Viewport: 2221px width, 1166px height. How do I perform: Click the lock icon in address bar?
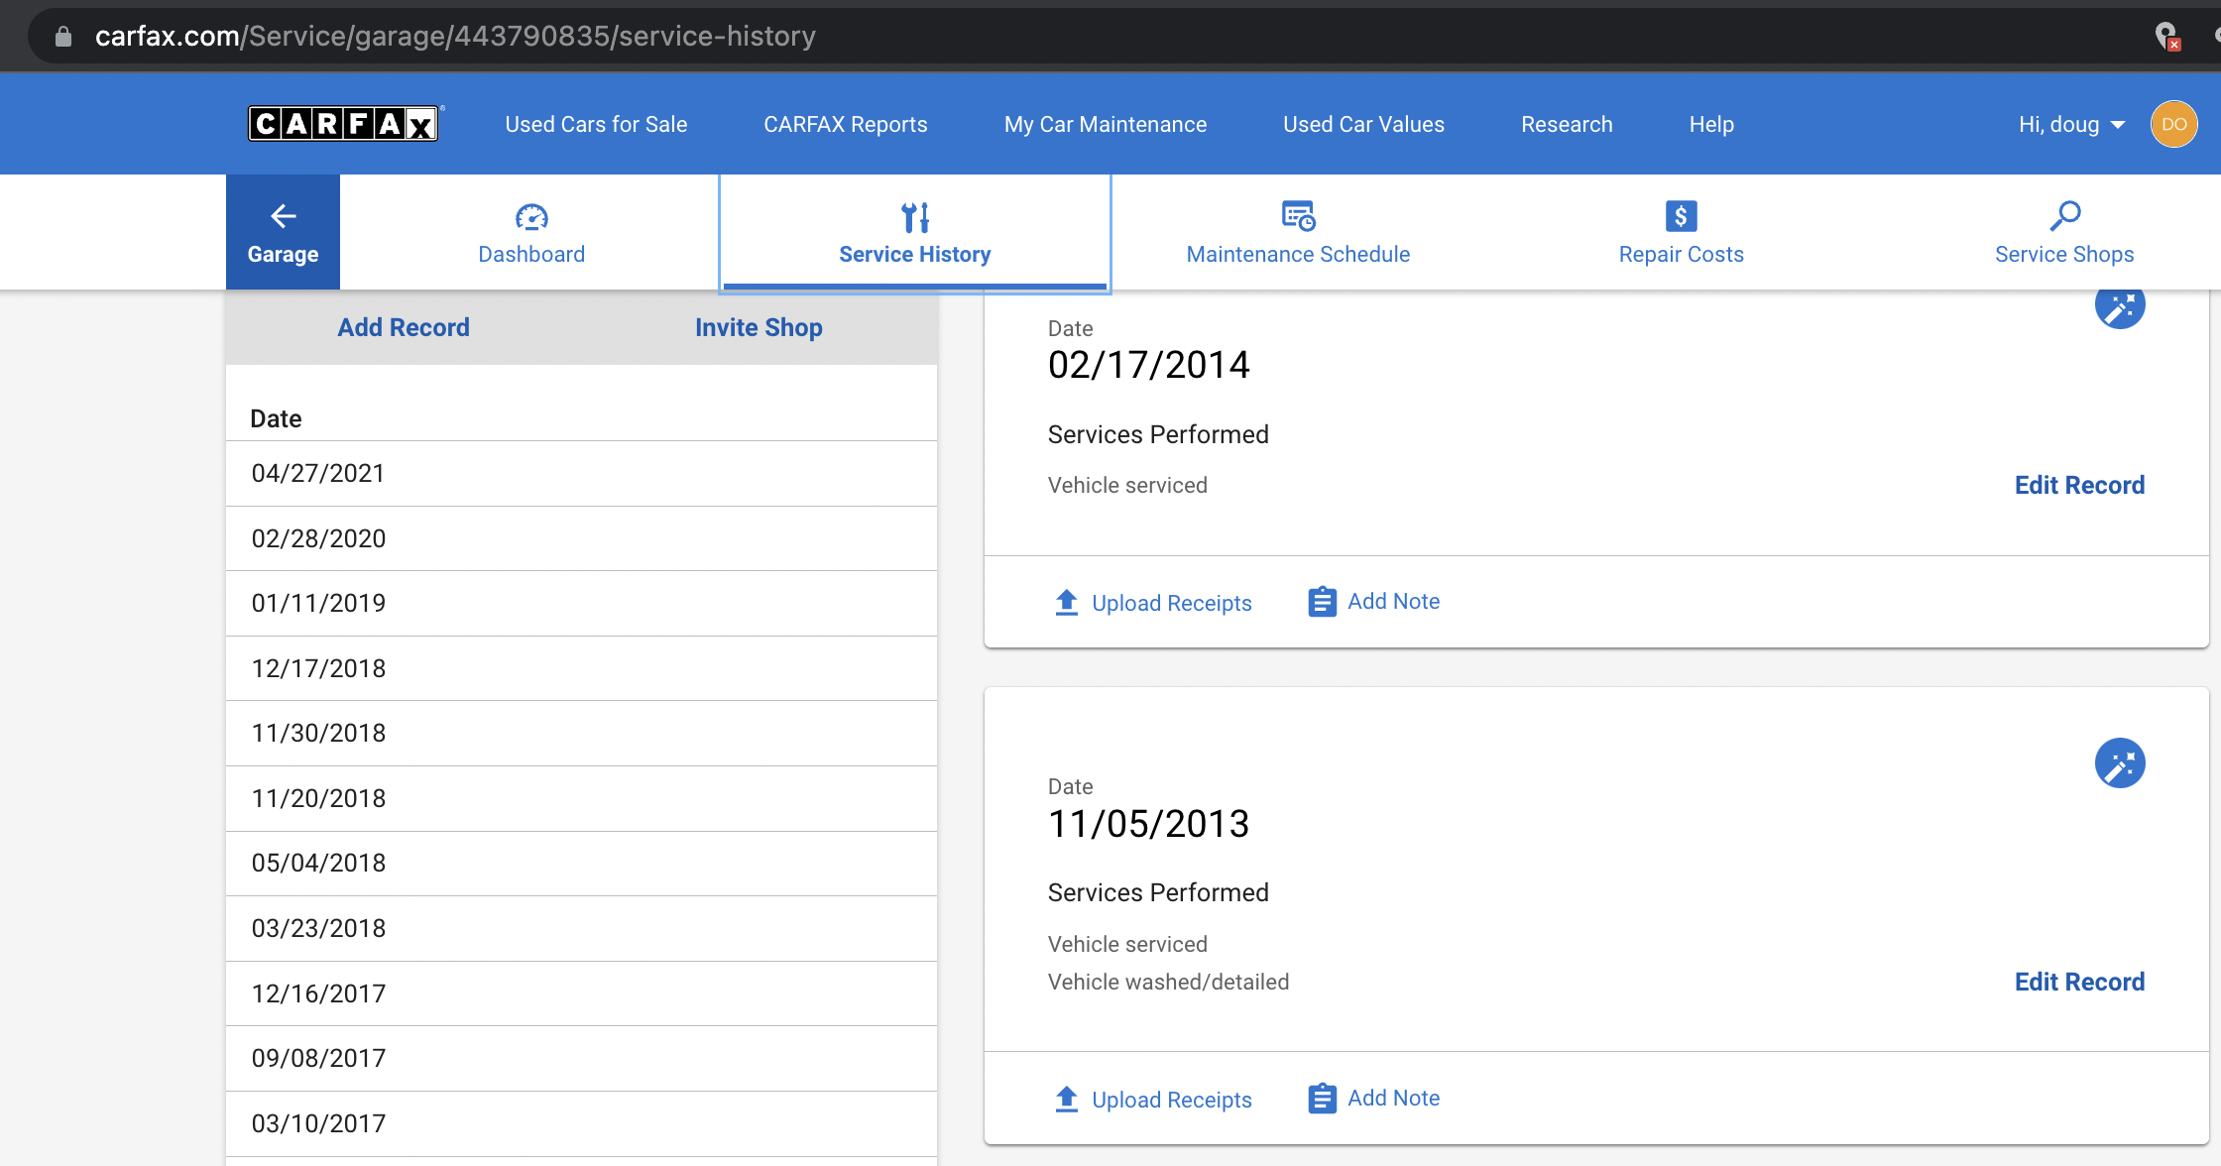(x=63, y=37)
